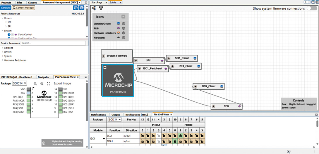Zoom out on the Pin Package View

[x=42, y=84]
